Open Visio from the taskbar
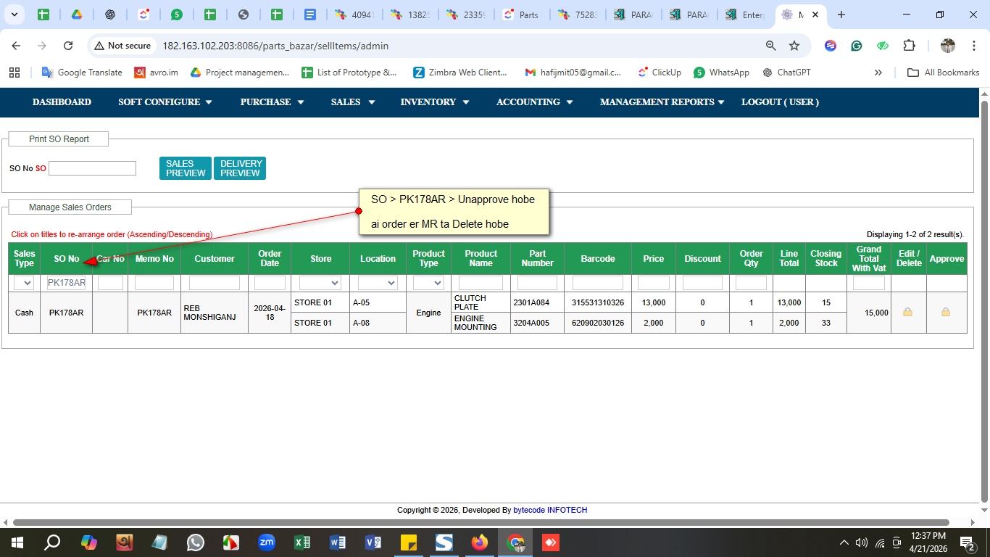The height and width of the screenshot is (557, 990). pyautogui.click(x=373, y=542)
